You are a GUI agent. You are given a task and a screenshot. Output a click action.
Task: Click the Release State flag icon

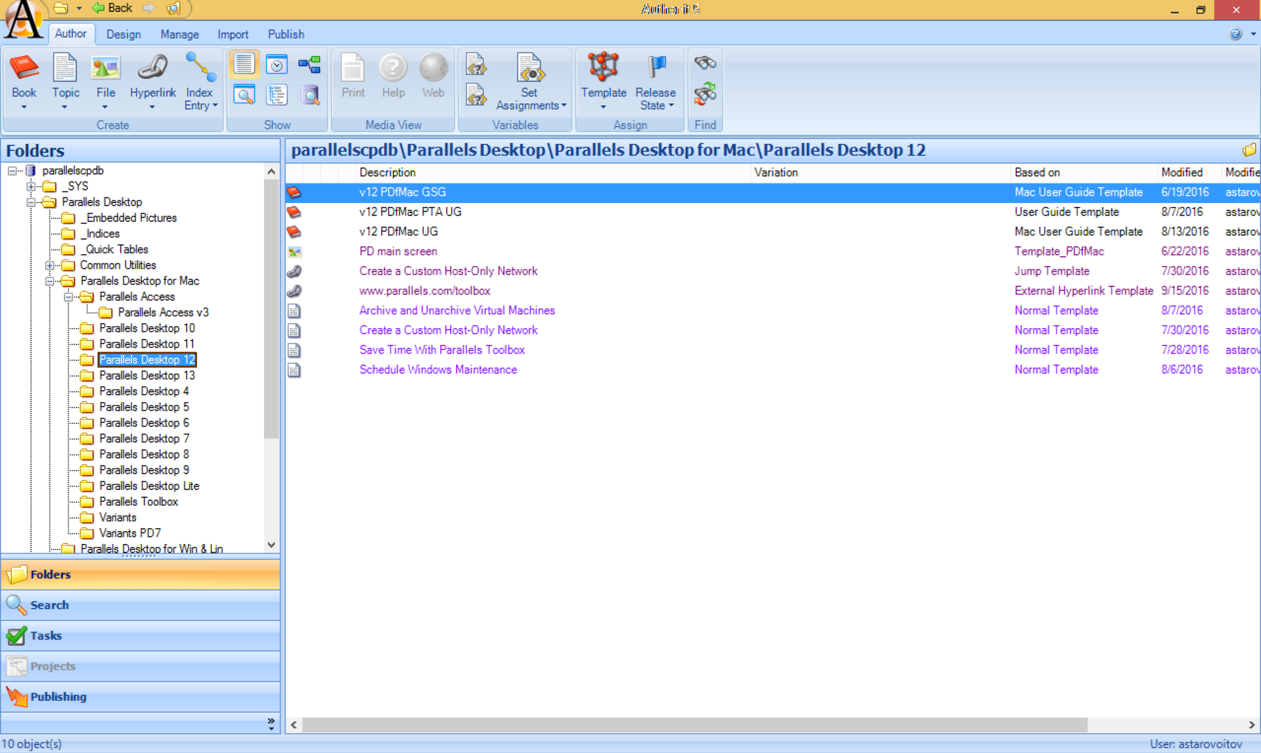click(656, 68)
